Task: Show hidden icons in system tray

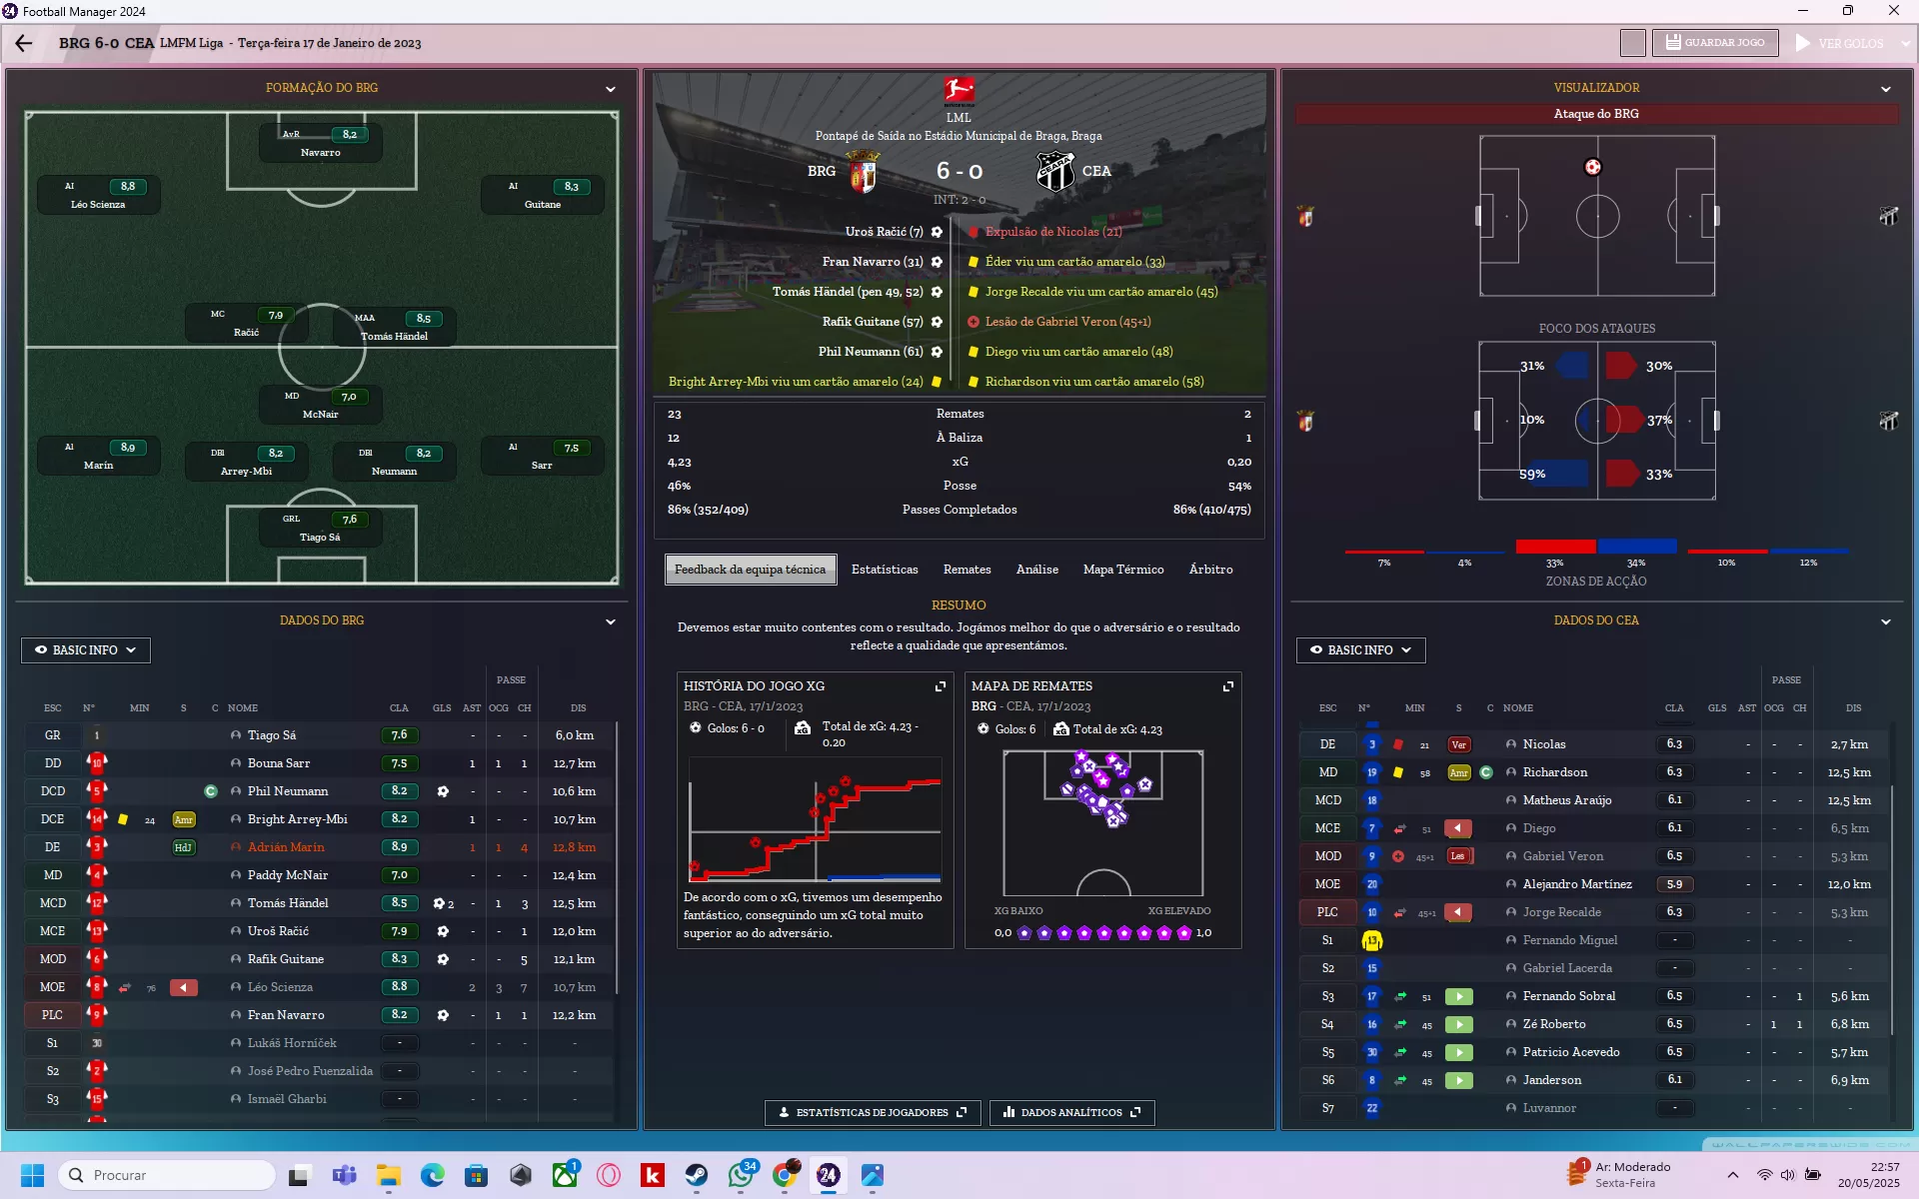Action: (x=1732, y=1175)
